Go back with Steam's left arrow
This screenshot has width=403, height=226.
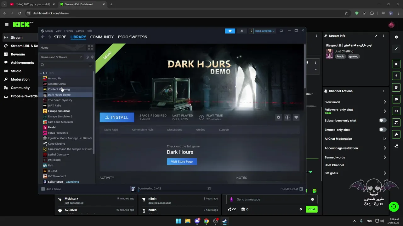pos(43,37)
